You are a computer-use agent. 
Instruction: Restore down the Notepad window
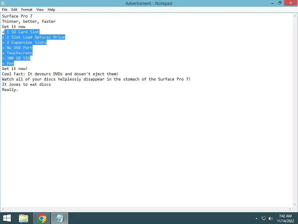(x=280, y=3)
